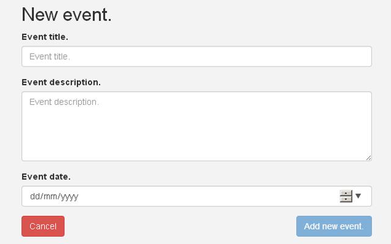The image size is (391, 244).
Task: Click the 'Event description.' placeholder text
Action: pos(64,102)
